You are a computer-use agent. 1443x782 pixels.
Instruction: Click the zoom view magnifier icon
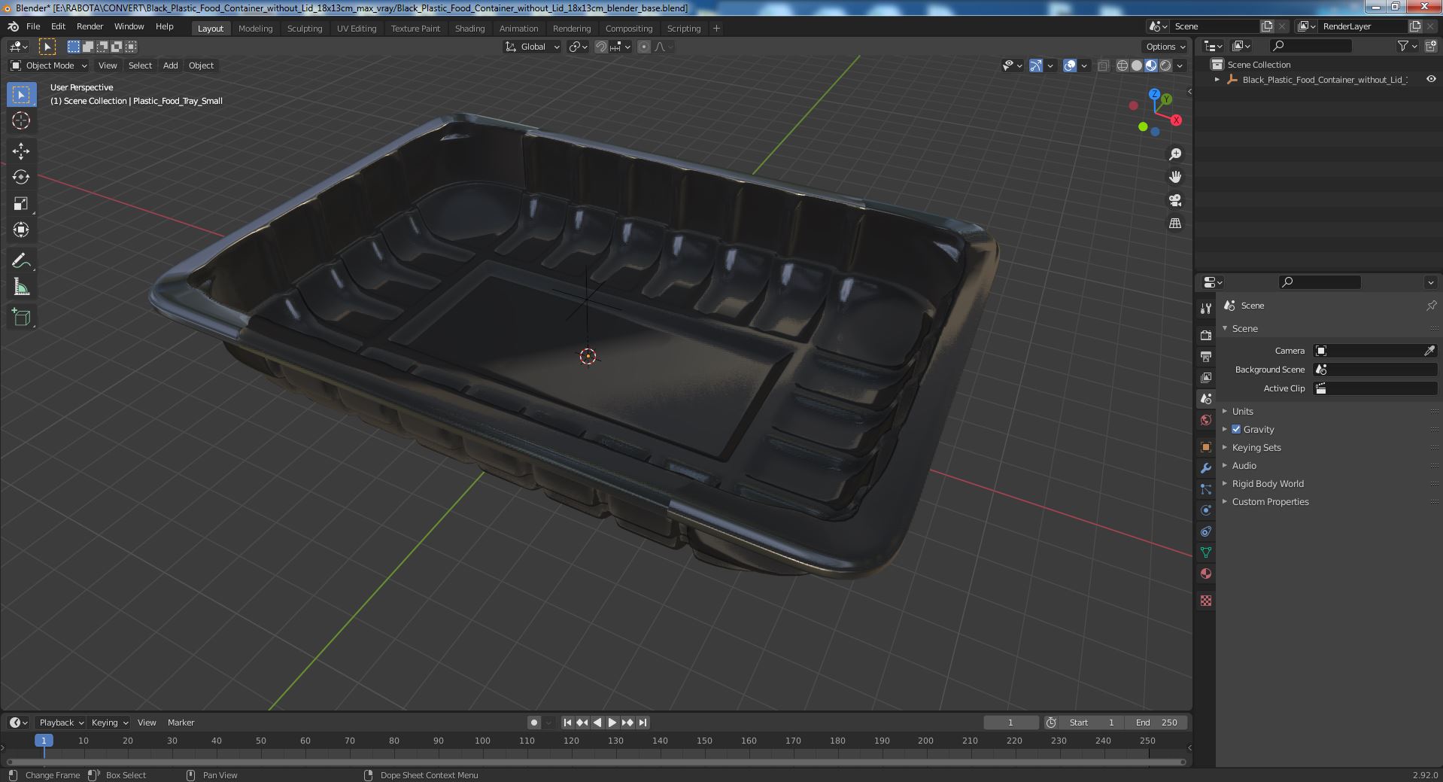[x=1175, y=154]
